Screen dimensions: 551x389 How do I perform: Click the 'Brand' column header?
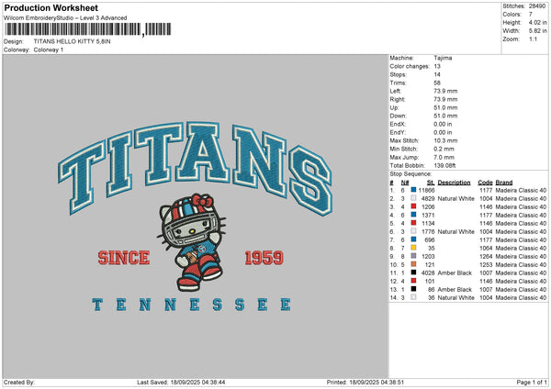[x=504, y=183]
